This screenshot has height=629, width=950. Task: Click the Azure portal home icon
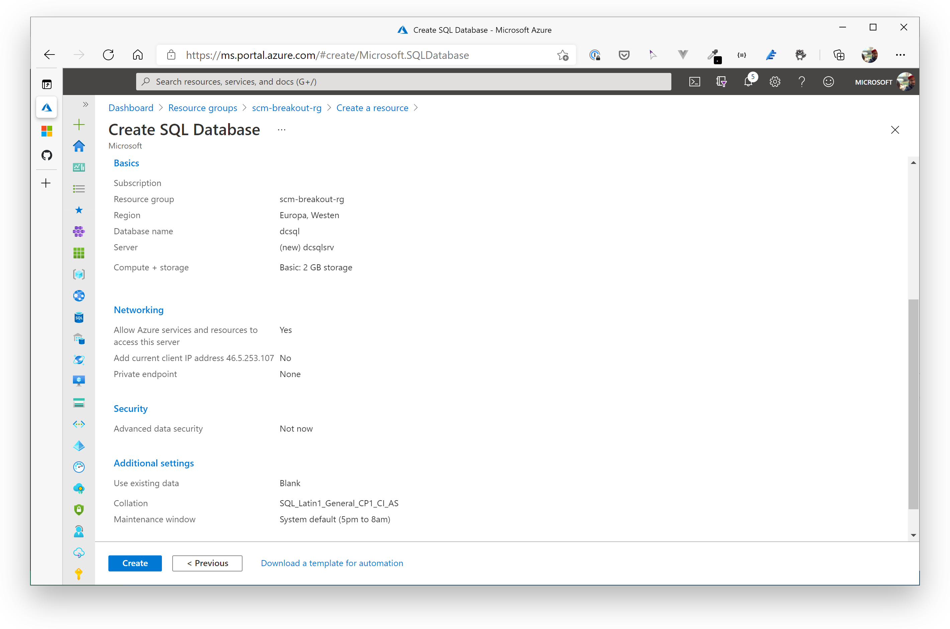[79, 145]
